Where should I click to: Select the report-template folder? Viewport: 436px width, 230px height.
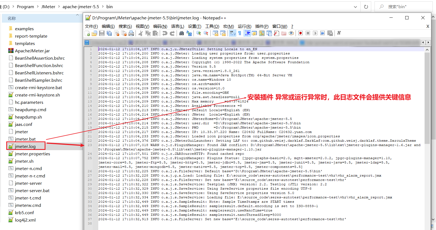[31, 36]
